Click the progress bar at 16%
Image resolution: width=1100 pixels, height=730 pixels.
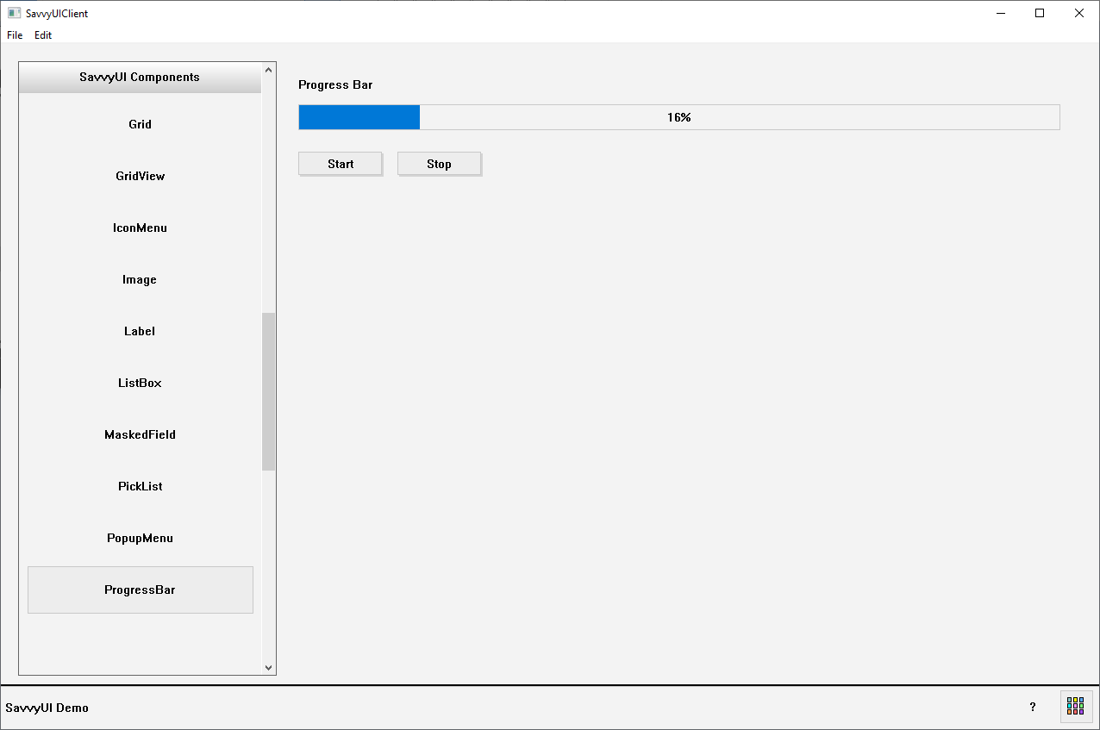tap(678, 117)
